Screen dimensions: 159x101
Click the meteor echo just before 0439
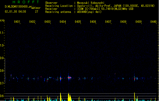134,79
